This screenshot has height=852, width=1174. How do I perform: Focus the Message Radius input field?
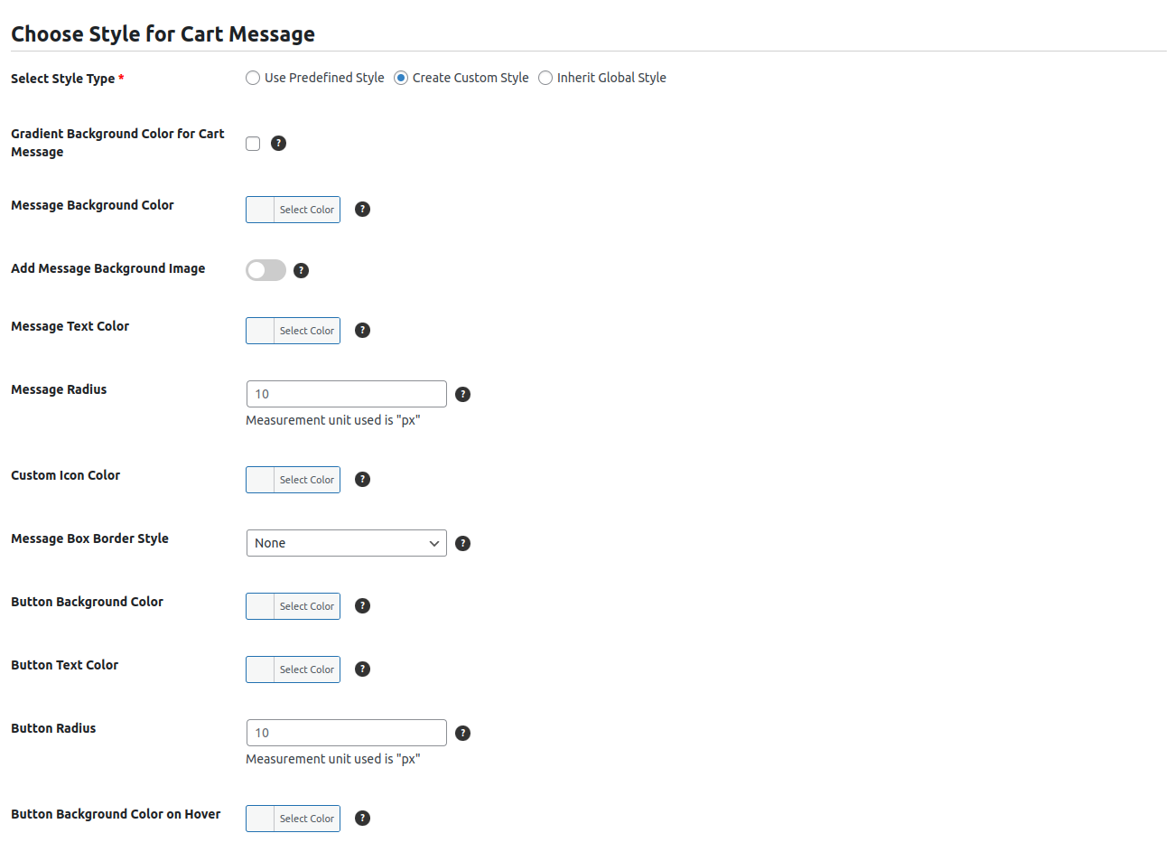[x=346, y=395]
